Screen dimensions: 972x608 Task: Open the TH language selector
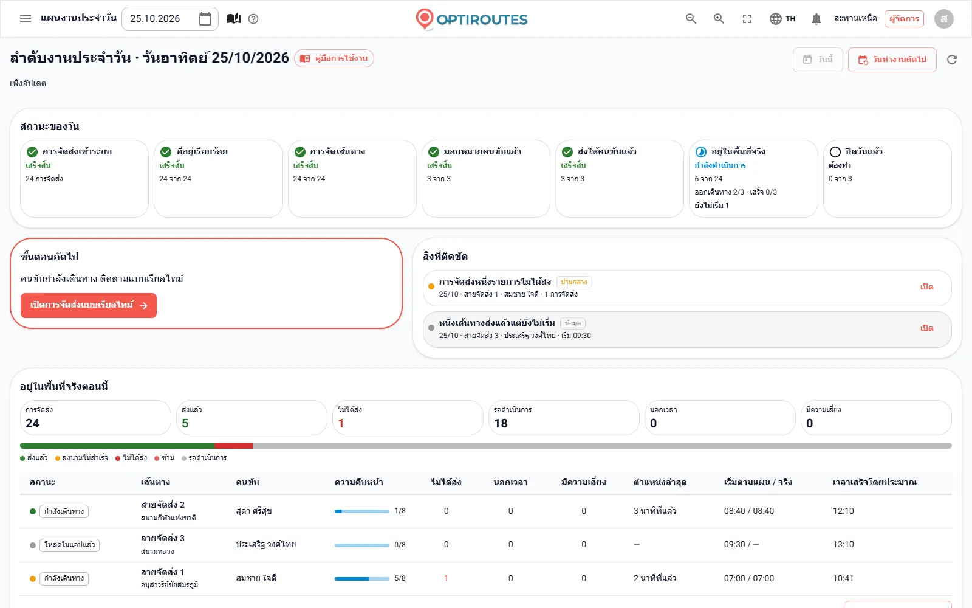pyautogui.click(x=782, y=19)
